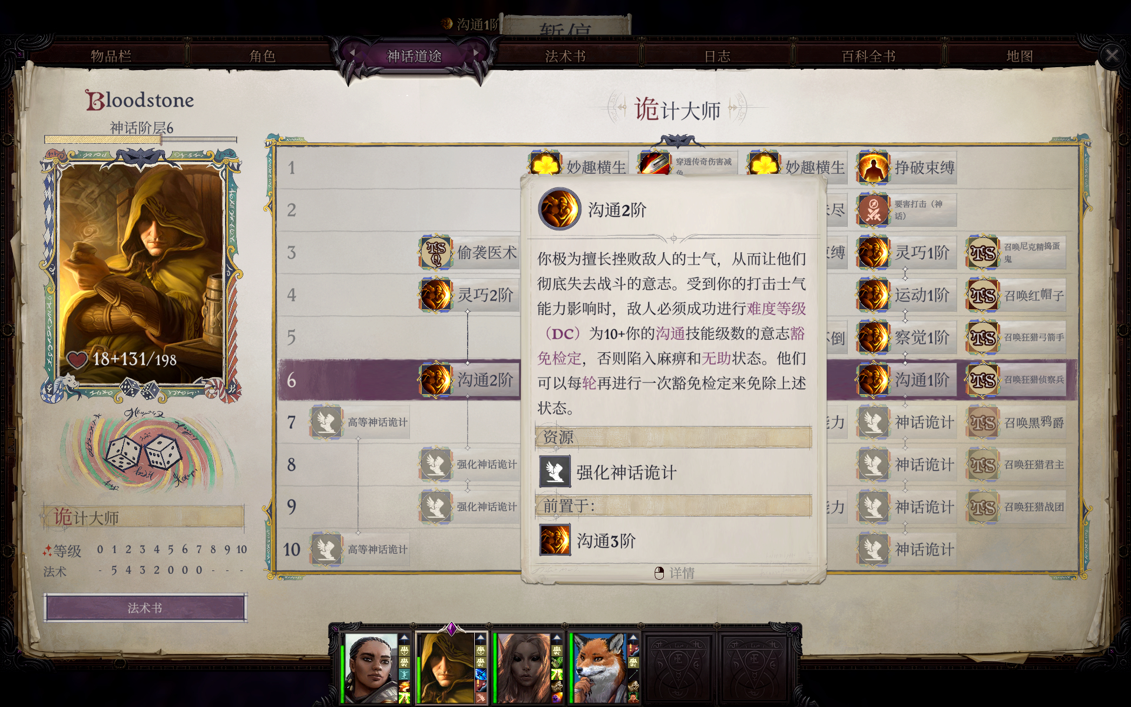This screenshot has width=1131, height=707.
Task: Click the mythic rank progress bar
Action: click(x=141, y=140)
